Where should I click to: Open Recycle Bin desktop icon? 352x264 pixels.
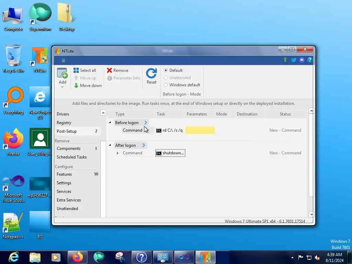pyautogui.click(x=13, y=59)
